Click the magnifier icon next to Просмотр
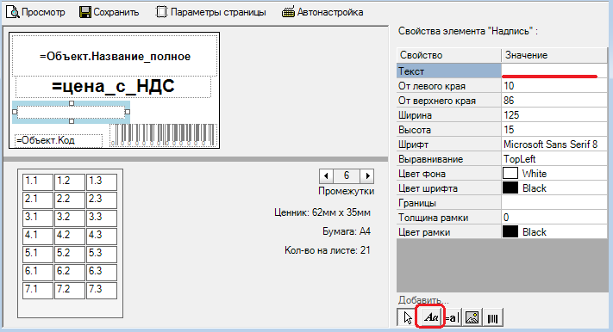The image size is (613, 332). click(13, 12)
